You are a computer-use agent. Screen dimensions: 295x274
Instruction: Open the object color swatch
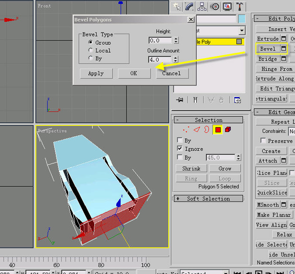click(x=242, y=19)
